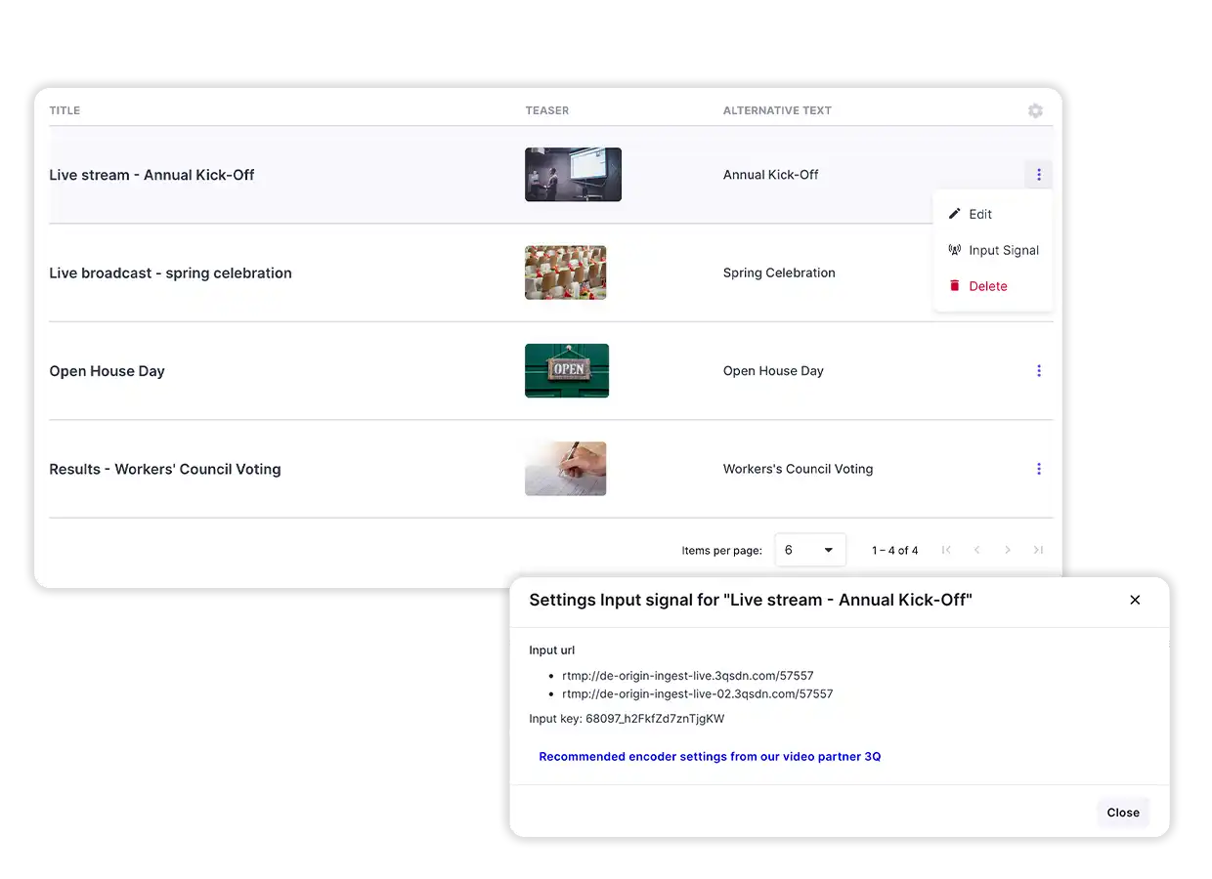Click the Open House Day teaser thumbnail
This screenshot has width=1212, height=879.
tap(567, 371)
